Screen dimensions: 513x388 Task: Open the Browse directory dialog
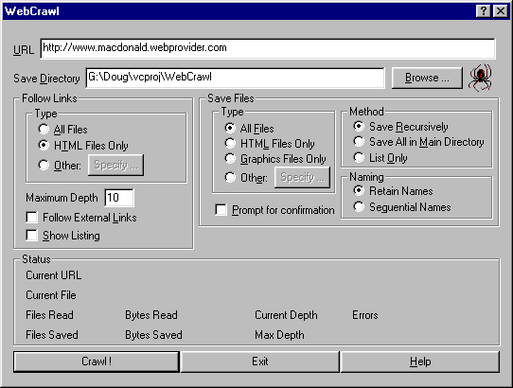[427, 78]
